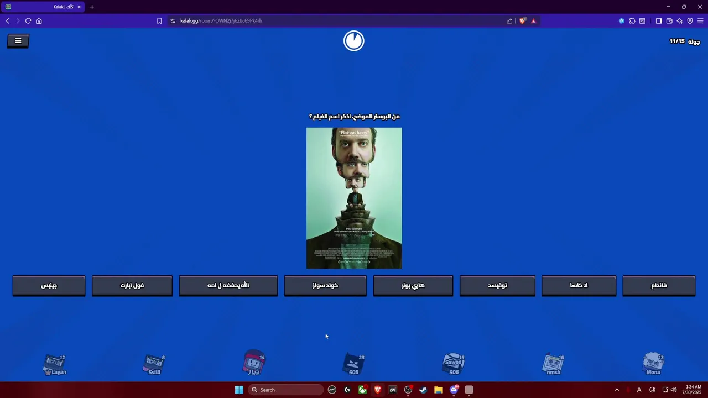This screenshot has height=398, width=708.
Task: Click player avatar Ssll8
Action: coord(154,365)
